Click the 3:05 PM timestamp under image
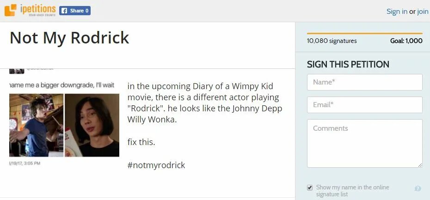Image resolution: width=430 pixels, height=200 pixels. tap(25, 164)
